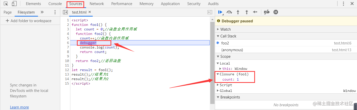Click line number 6 in gutter
This screenshot has width=357, height=110.
pyautogui.click(x=68, y=43)
